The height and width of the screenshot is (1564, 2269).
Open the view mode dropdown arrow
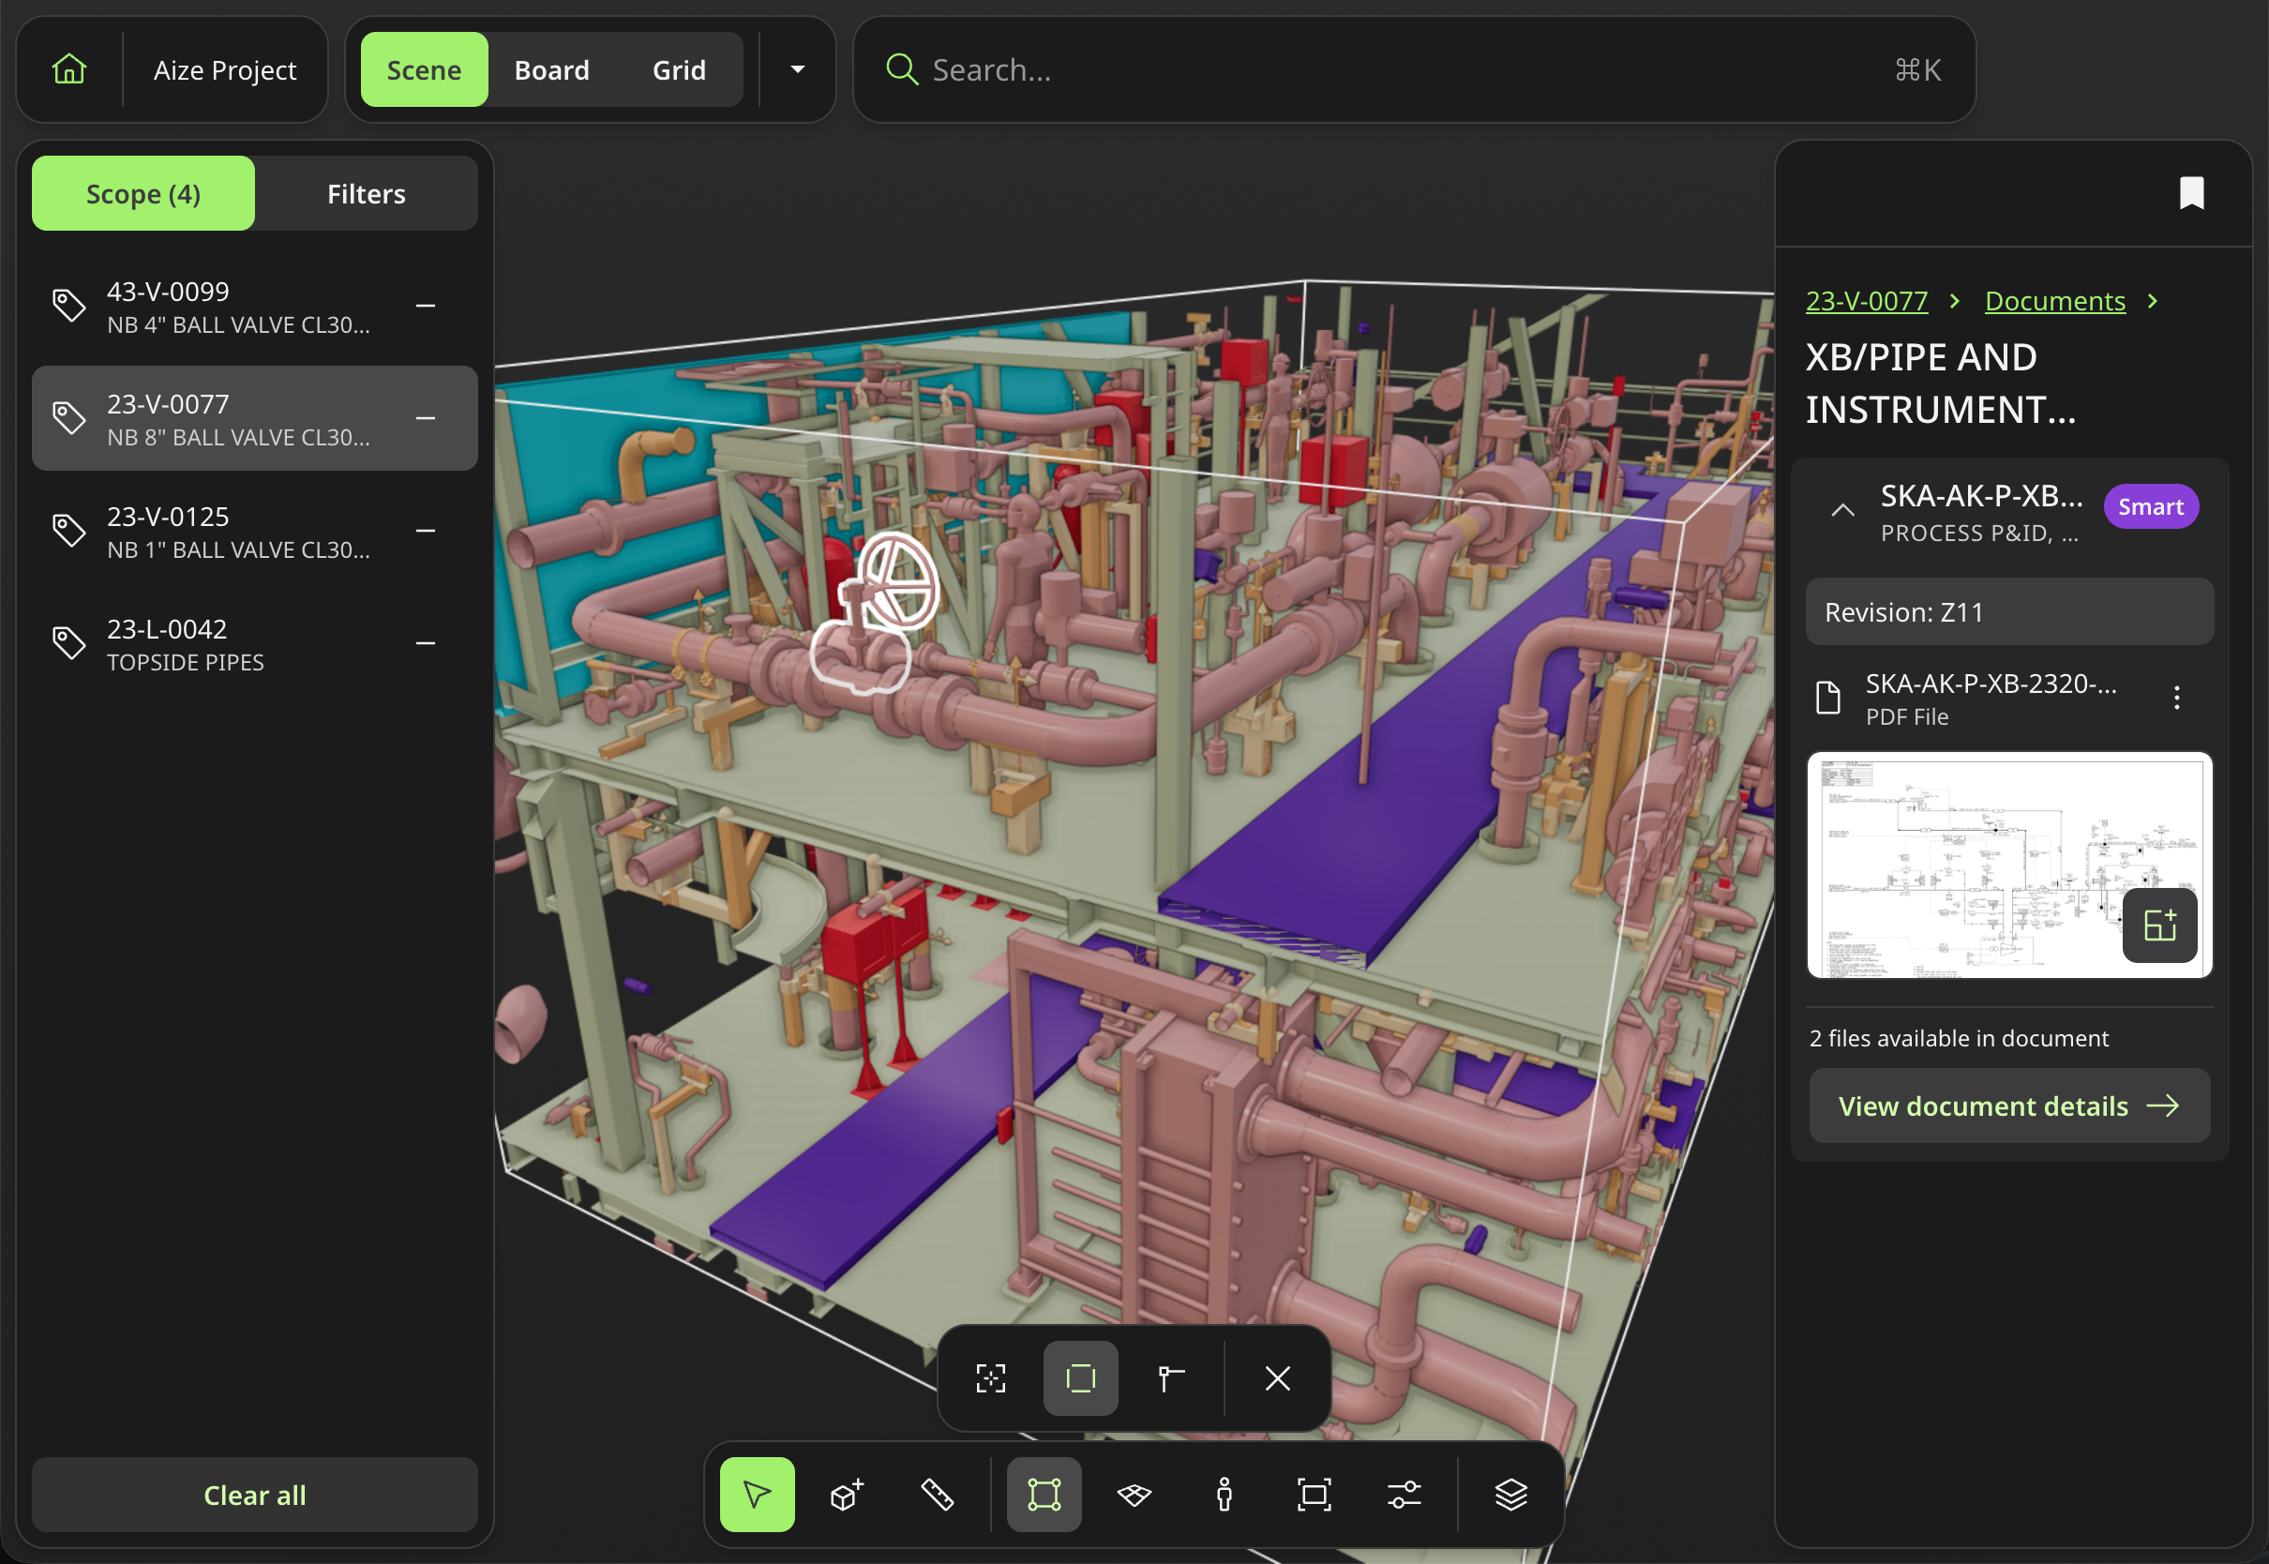coord(798,69)
